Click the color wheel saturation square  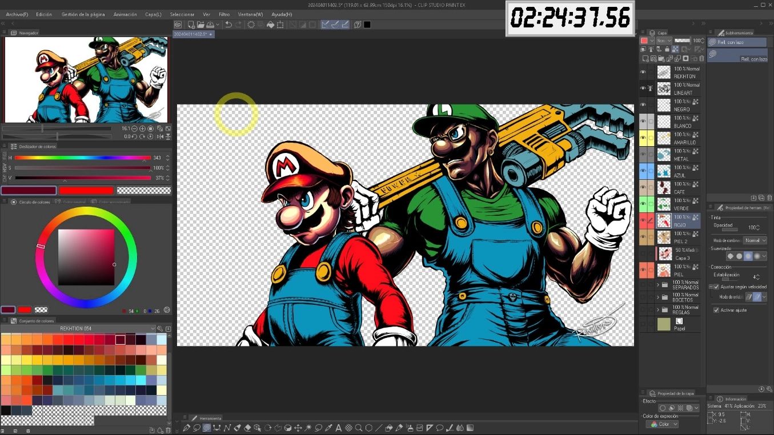tap(86, 257)
